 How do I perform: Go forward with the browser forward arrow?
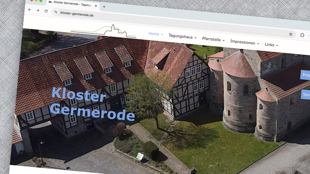pyautogui.click(x=38, y=10)
